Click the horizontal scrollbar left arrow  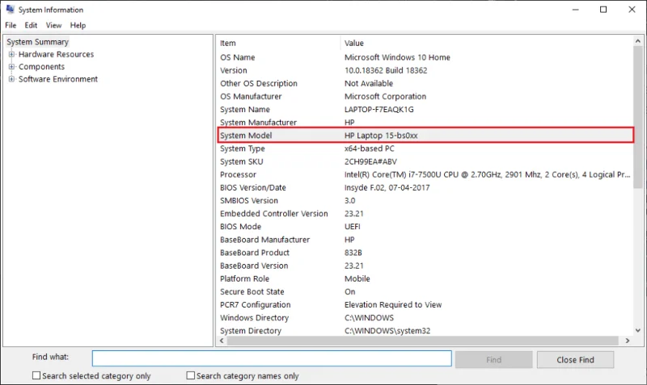[x=222, y=341]
